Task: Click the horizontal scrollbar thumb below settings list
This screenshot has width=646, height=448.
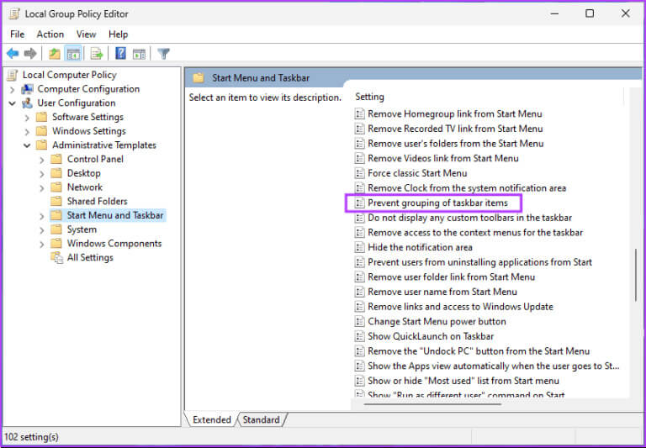Action: coord(432,404)
